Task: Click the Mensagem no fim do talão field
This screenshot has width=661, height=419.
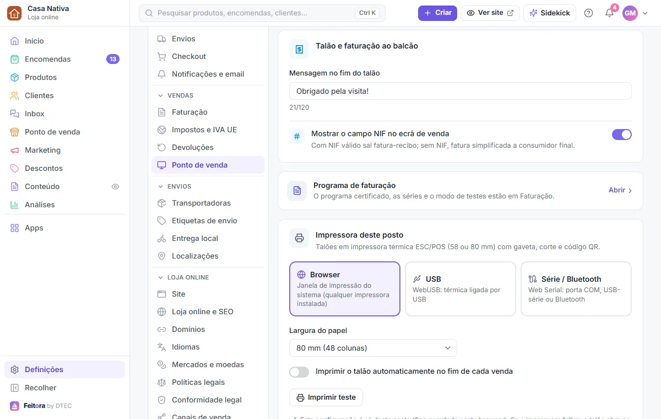Action: click(x=460, y=91)
